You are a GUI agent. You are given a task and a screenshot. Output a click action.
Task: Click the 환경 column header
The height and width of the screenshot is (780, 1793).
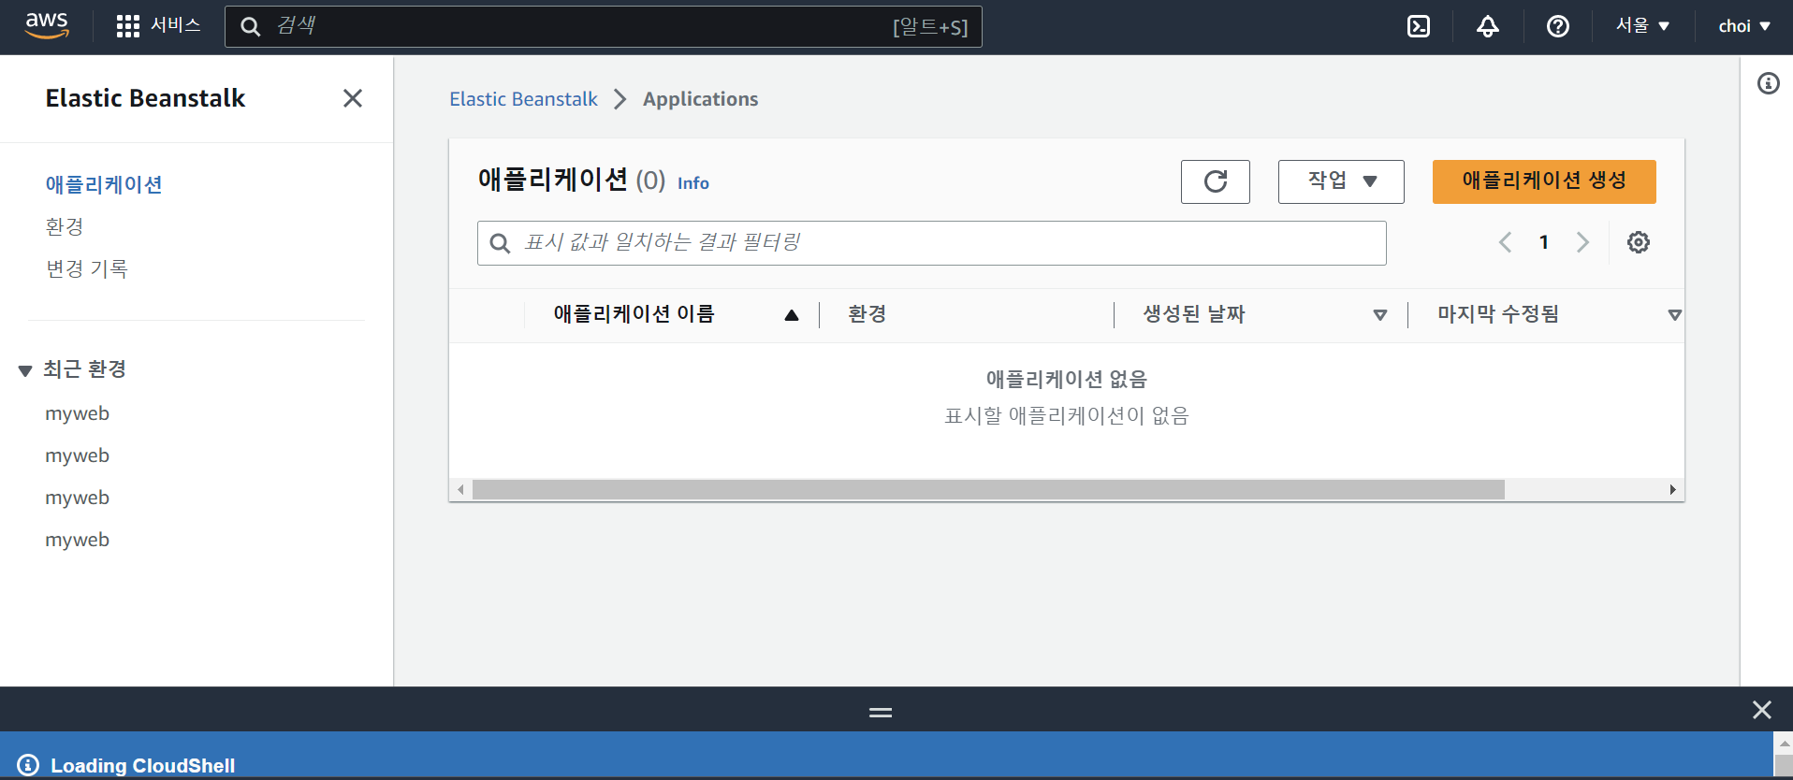(867, 314)
